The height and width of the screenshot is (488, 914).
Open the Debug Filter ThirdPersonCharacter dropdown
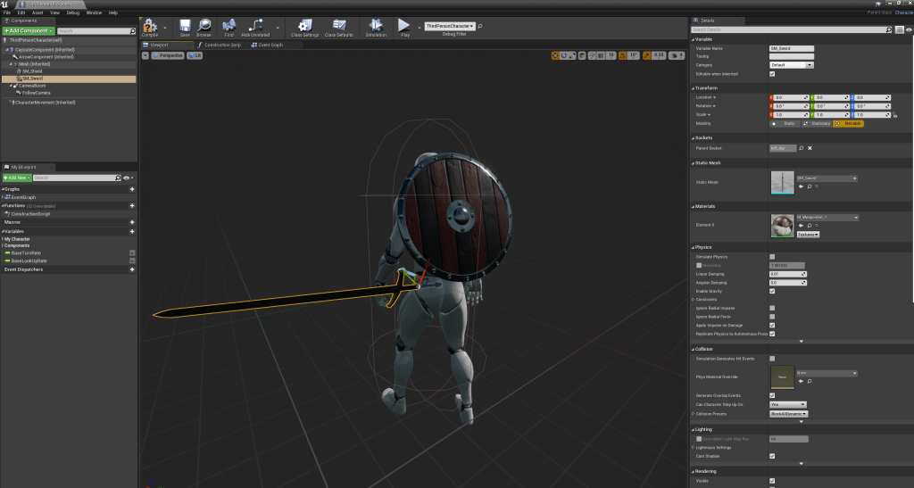pyautogui.click(x=449, y=27)
